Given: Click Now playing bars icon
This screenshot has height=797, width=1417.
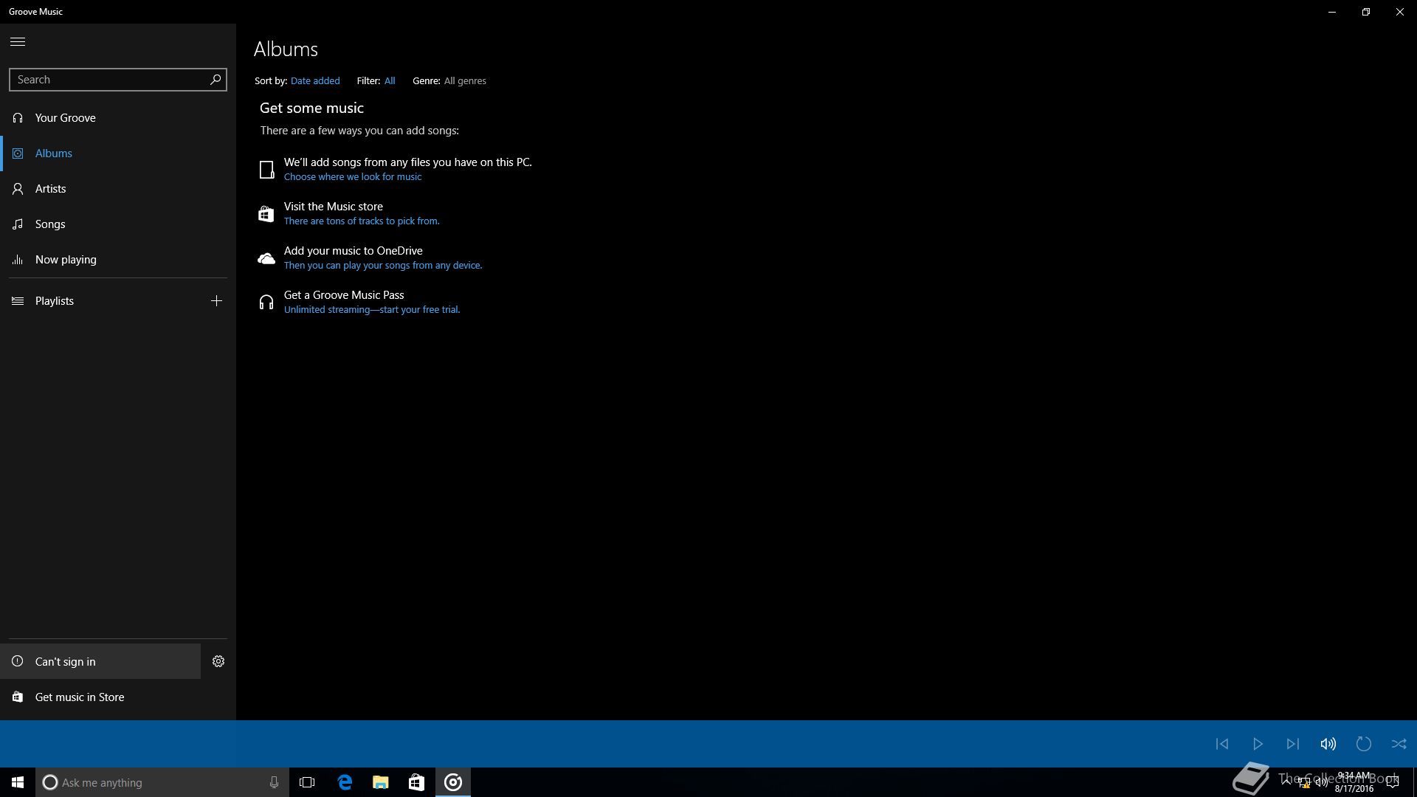Looking at the screenshot, I should [x=18, y=260].
